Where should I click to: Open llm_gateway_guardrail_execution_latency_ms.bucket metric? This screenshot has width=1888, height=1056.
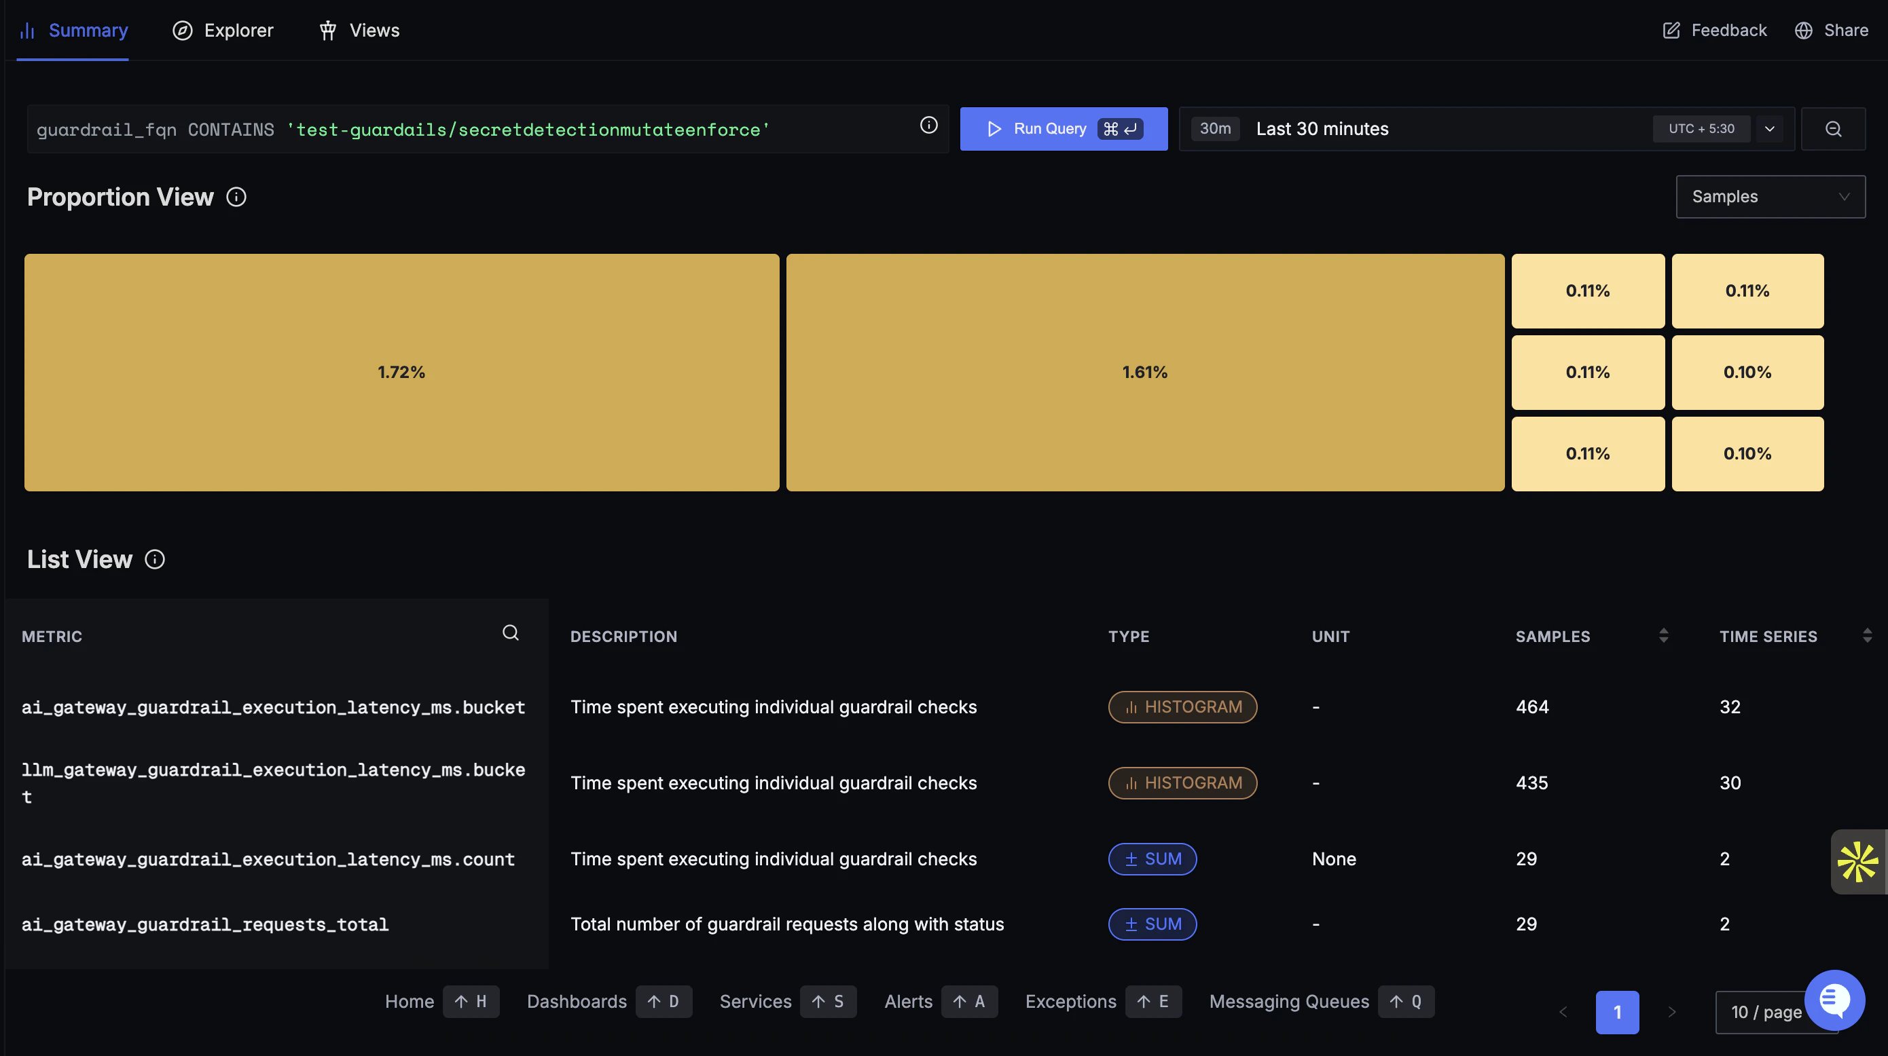tap(274, 783)
